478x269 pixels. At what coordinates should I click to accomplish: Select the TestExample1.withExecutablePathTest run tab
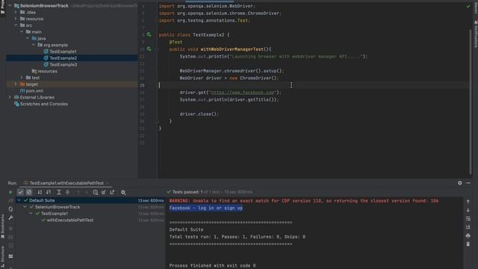click(x=66, y=183)
